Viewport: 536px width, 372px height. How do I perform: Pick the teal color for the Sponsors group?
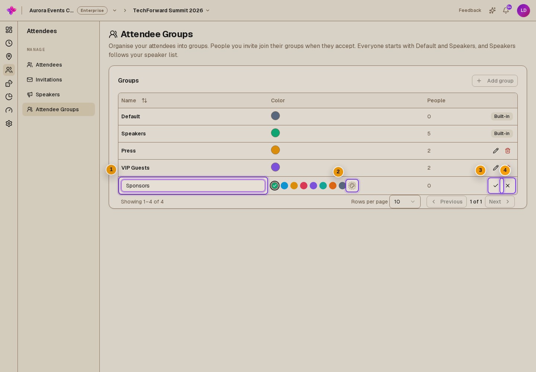tap(323, 186)
